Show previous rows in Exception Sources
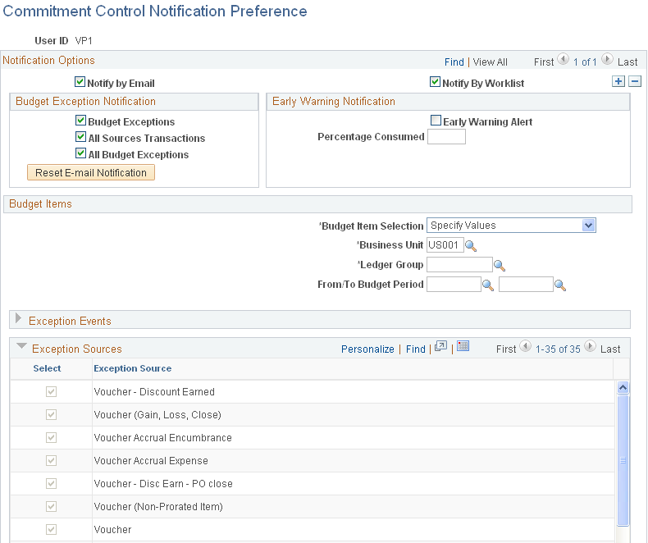 (525, 346)
